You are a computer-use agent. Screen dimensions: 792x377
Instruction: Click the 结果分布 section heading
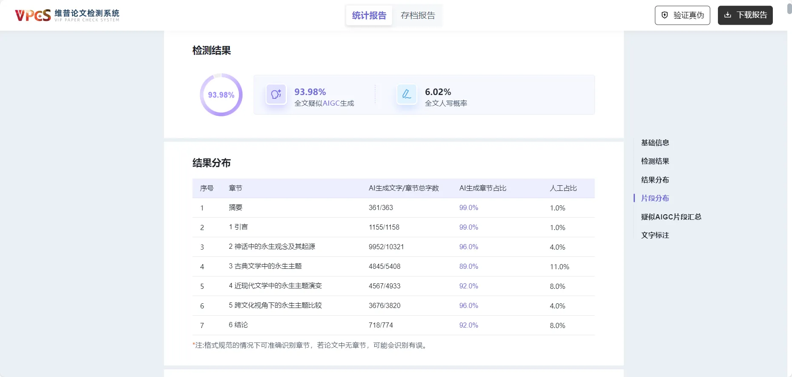click(212, 163)
